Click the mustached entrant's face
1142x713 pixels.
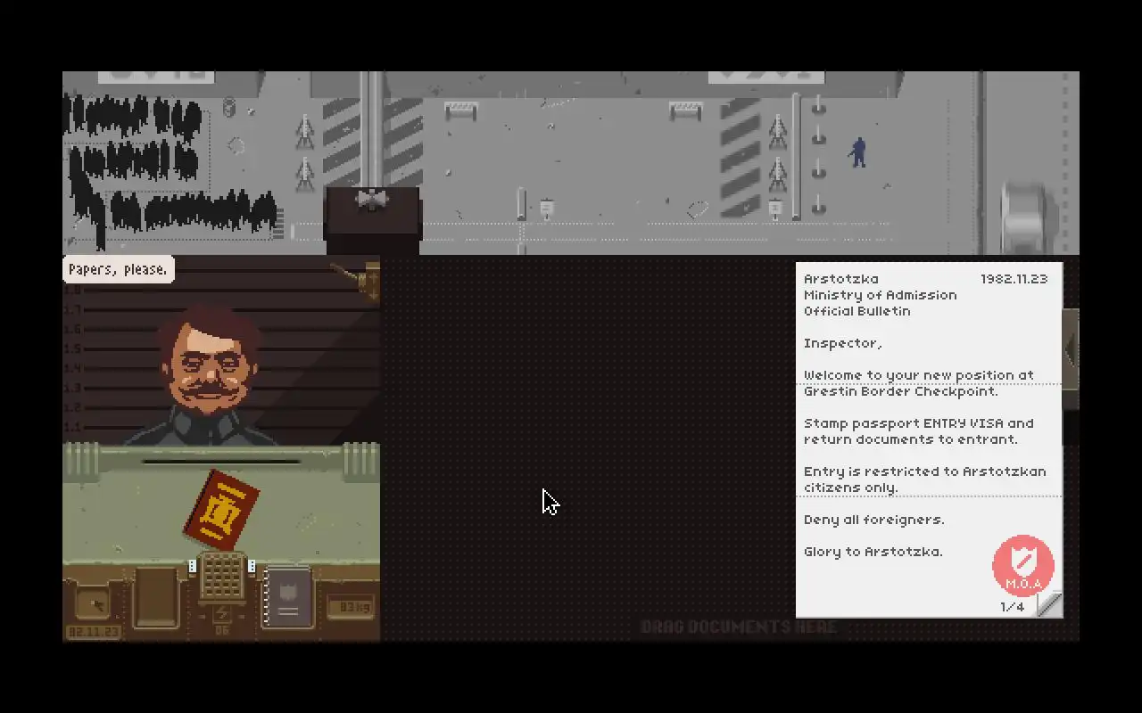click(x=208, y=365)
